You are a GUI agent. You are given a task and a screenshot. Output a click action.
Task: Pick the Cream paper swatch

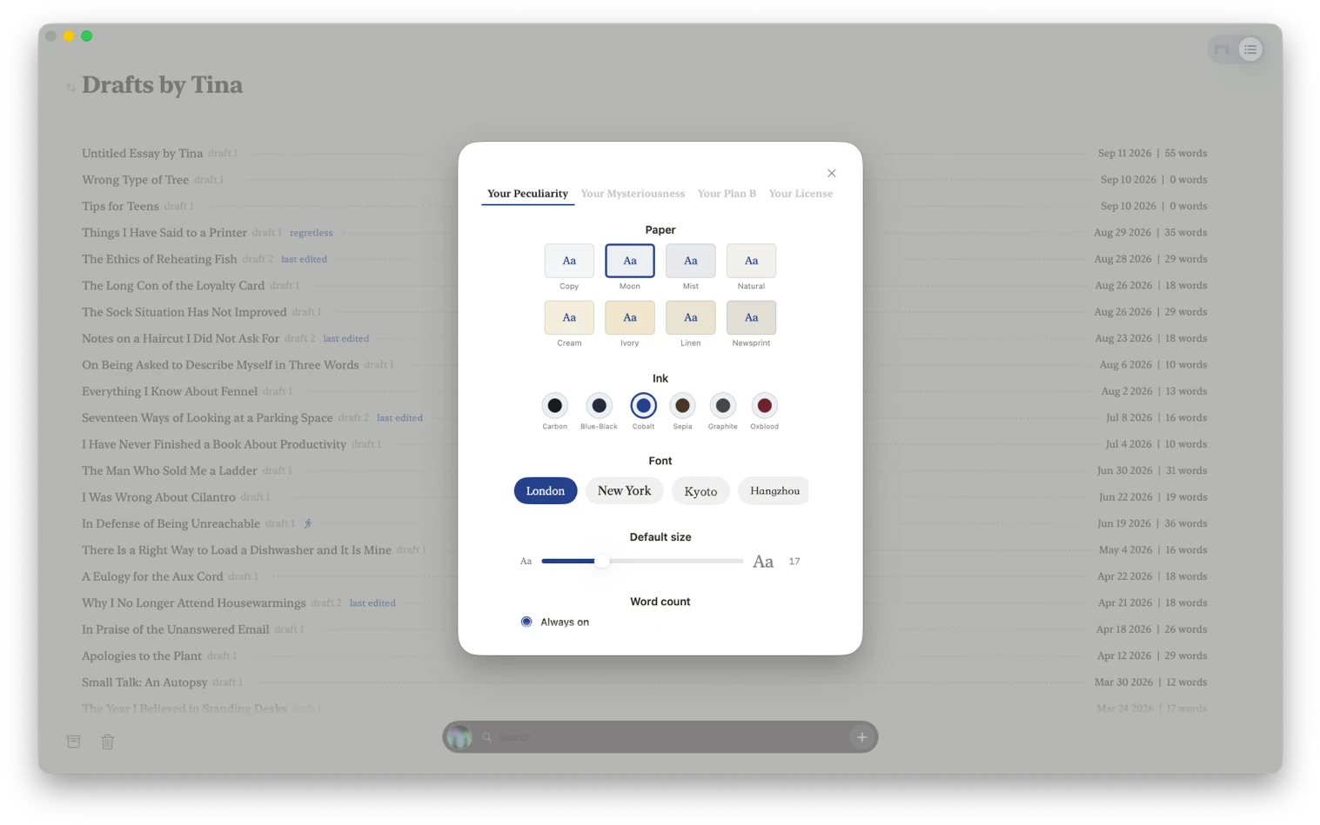click(x=569, y=317)
